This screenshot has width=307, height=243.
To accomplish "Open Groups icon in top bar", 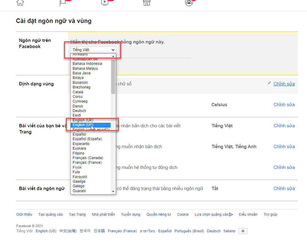I will 189,3.
